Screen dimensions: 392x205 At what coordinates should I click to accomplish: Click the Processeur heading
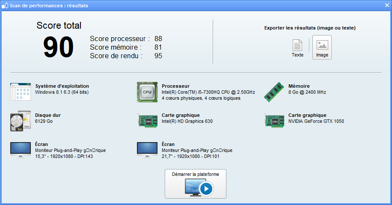click(x=175, y=86)
